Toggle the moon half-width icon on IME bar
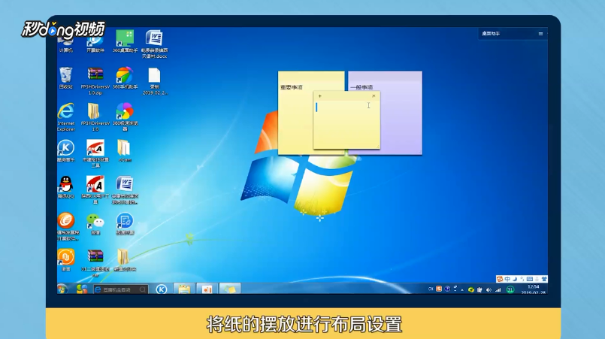The width and height of the screenshot is (605, 339). 515,279
